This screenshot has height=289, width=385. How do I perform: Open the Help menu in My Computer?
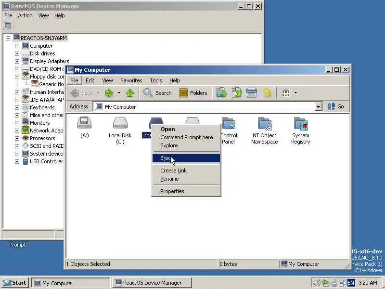[174, 80]
